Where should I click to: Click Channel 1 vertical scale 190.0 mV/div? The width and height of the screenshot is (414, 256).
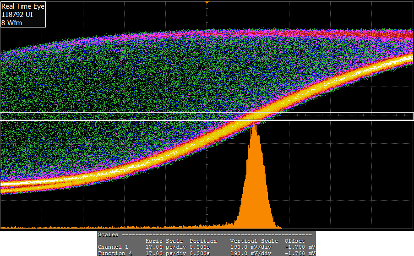click(251, 247)
